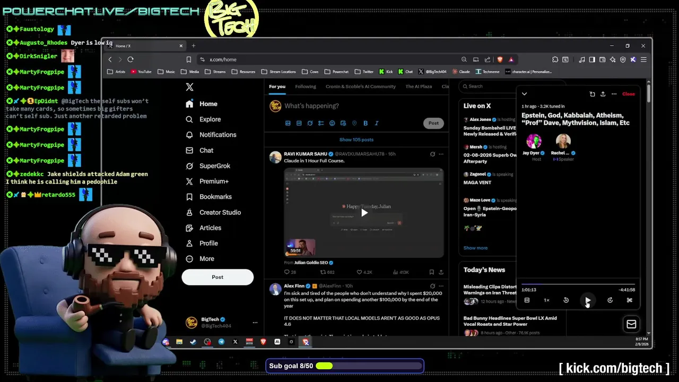The height and width of the screenshot is (382, 679).
Task: Toggle captions in Space player
Action: point(527,300)
